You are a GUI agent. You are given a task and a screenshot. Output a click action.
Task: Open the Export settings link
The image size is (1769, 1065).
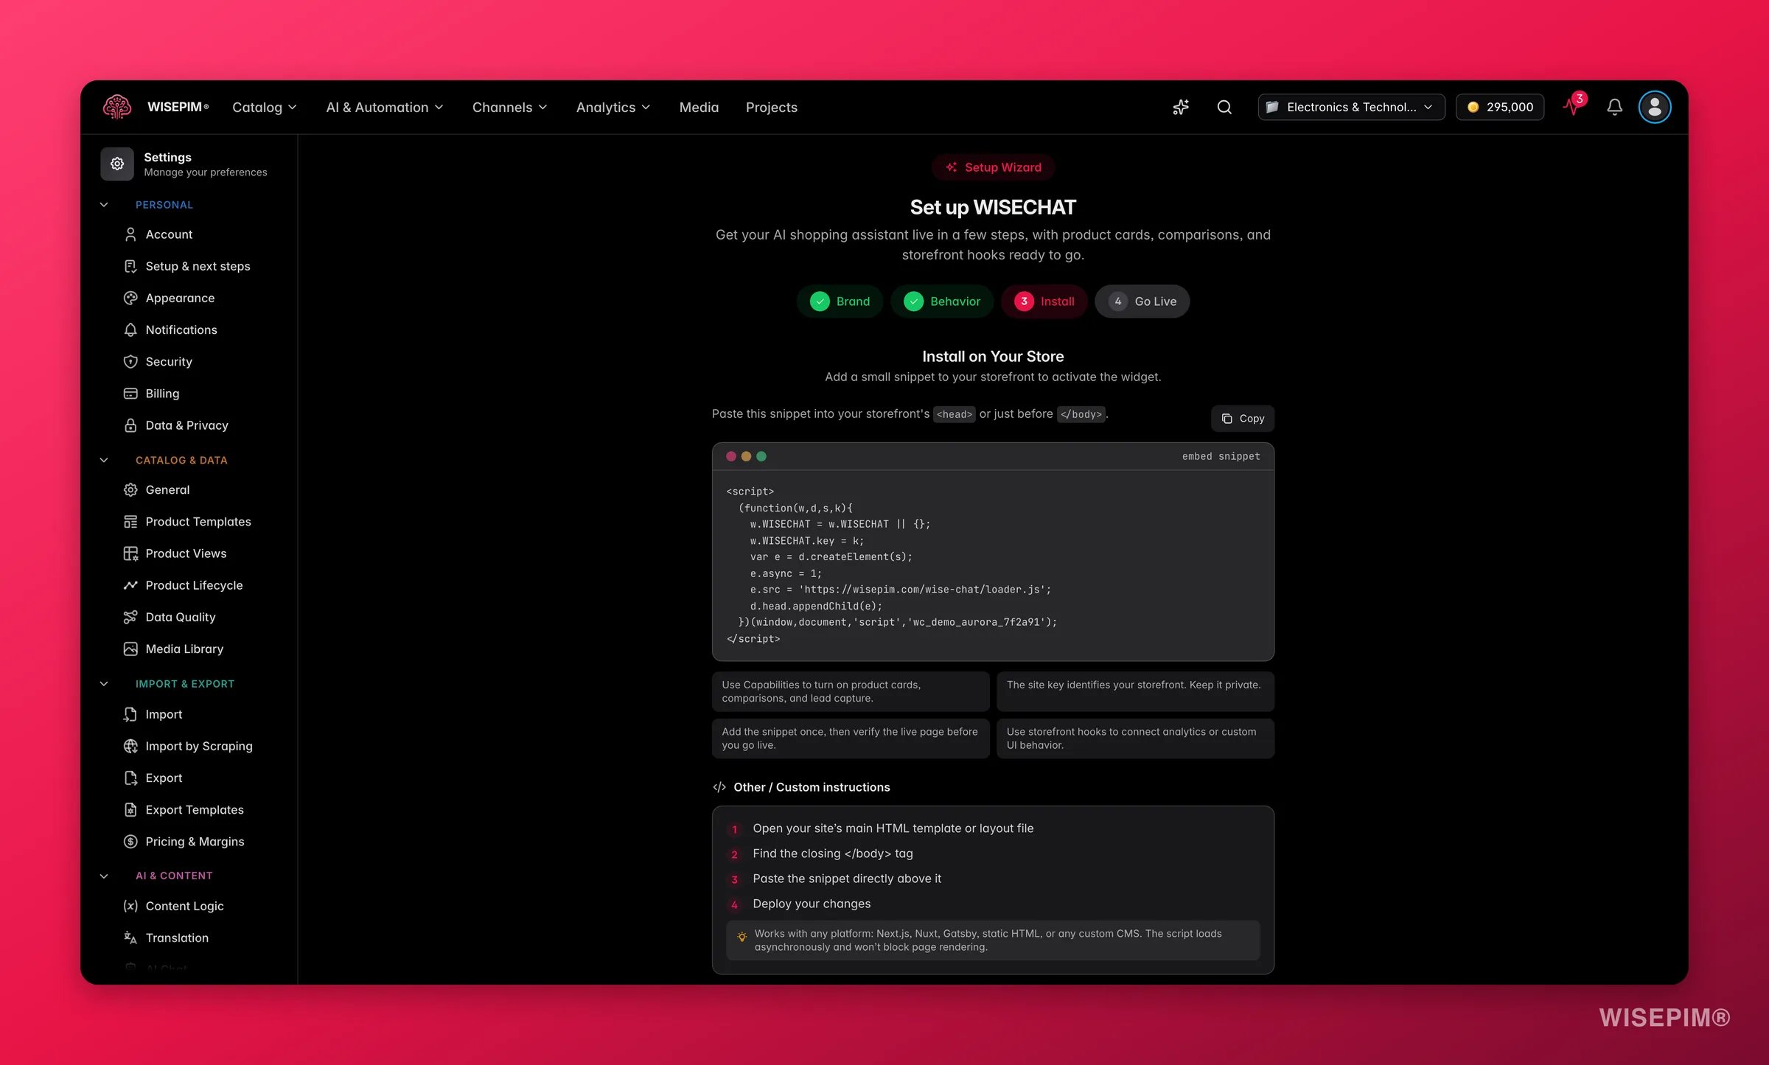[x=164, y=778]
